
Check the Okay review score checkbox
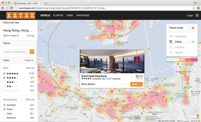tap(4, 114)
